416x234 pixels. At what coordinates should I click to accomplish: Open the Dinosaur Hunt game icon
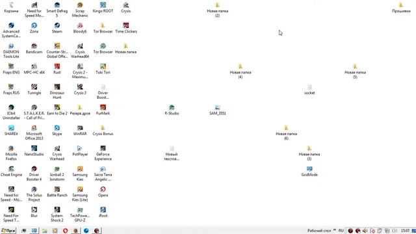click(57, 92)
